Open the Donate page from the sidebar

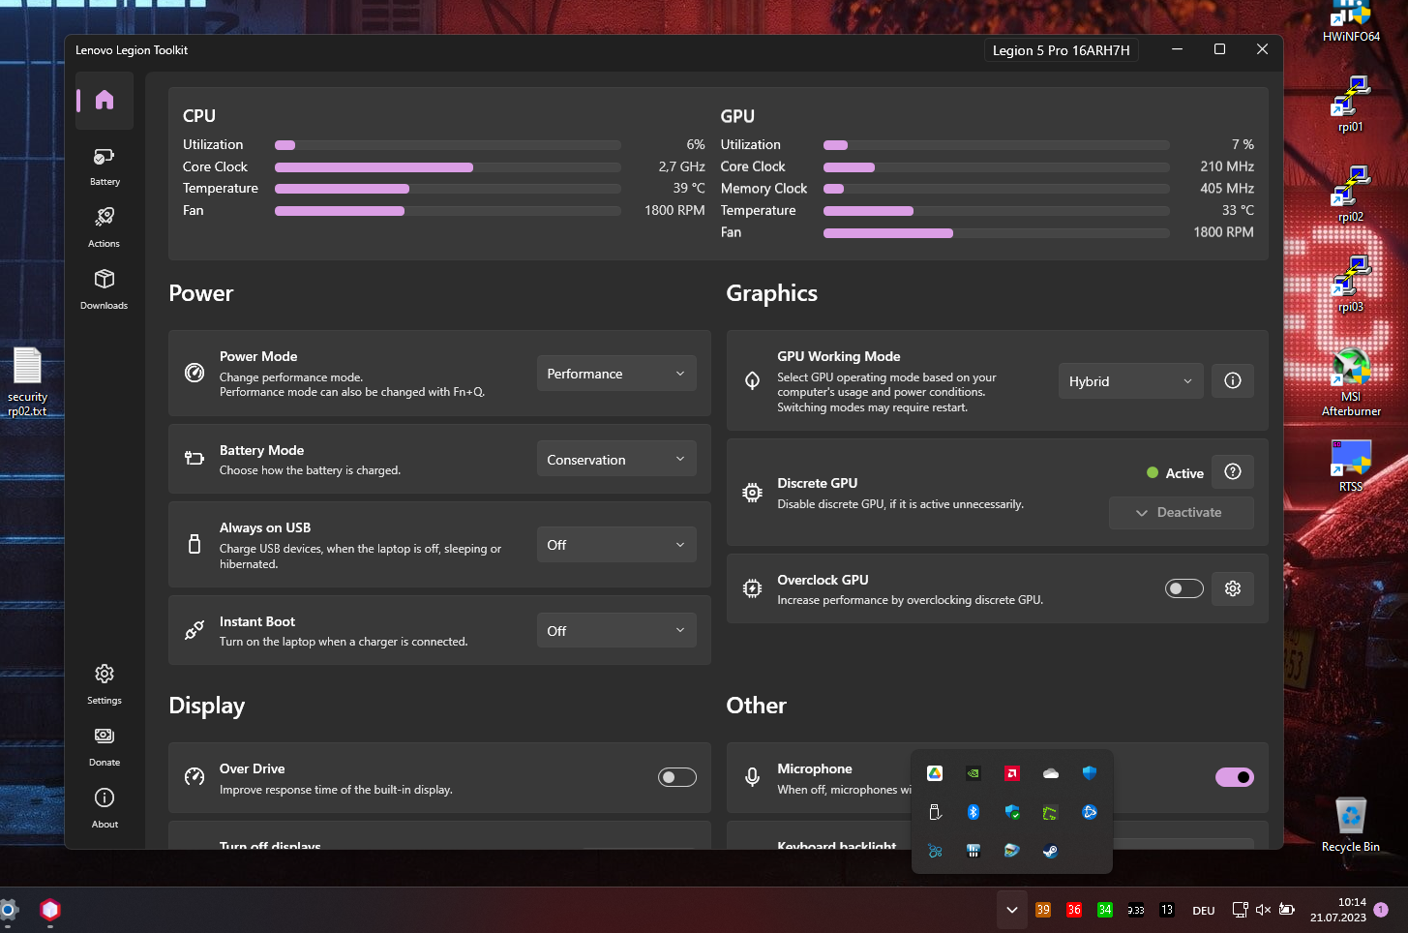(x=104, y=744)
